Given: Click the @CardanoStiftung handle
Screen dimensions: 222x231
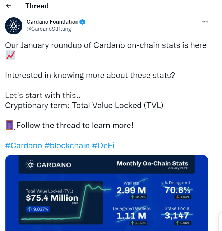Looking at the screenshot, I should (49, 29).
